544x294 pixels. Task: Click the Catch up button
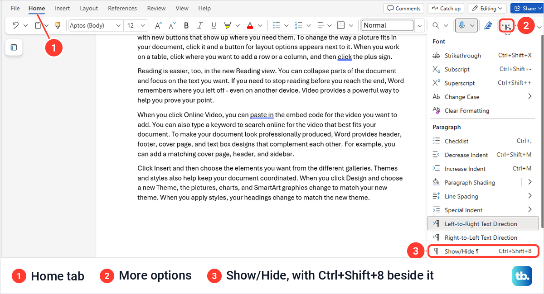446,8
